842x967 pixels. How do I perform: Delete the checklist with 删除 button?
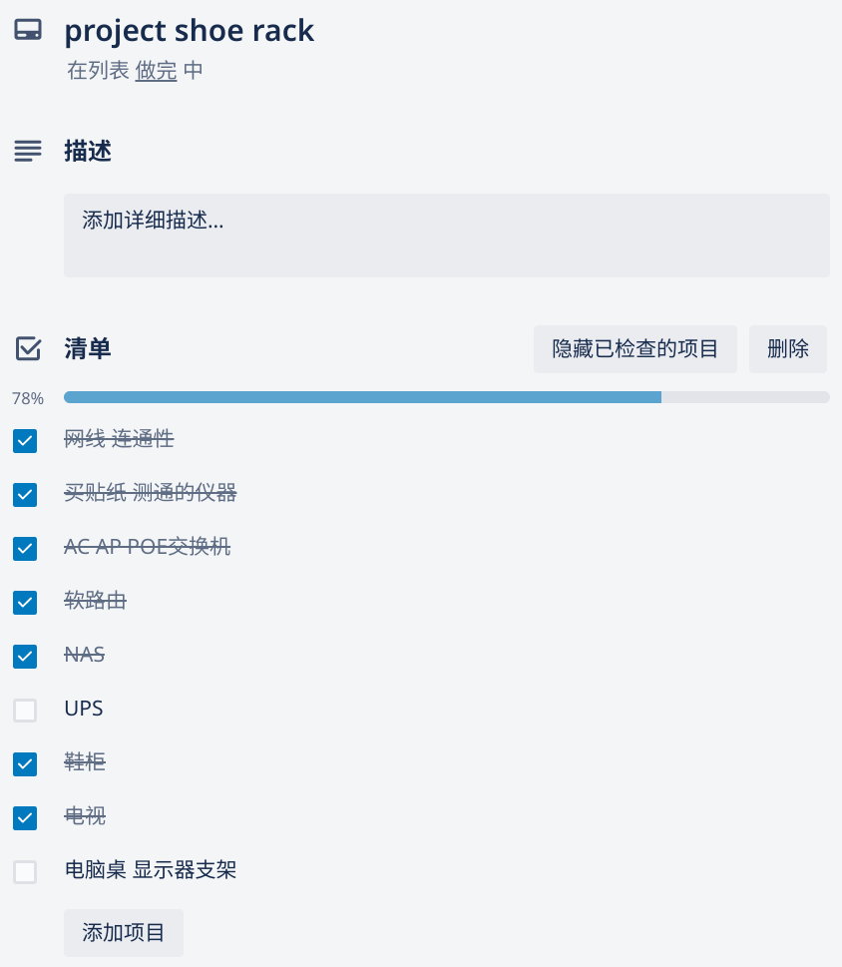[788, 349]
